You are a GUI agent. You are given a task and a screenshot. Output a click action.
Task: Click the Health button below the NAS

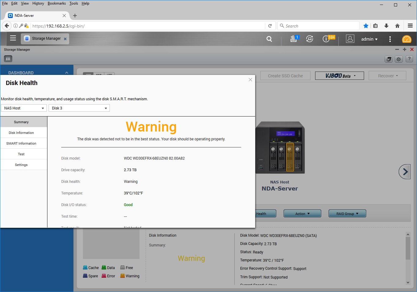point(266,213)
